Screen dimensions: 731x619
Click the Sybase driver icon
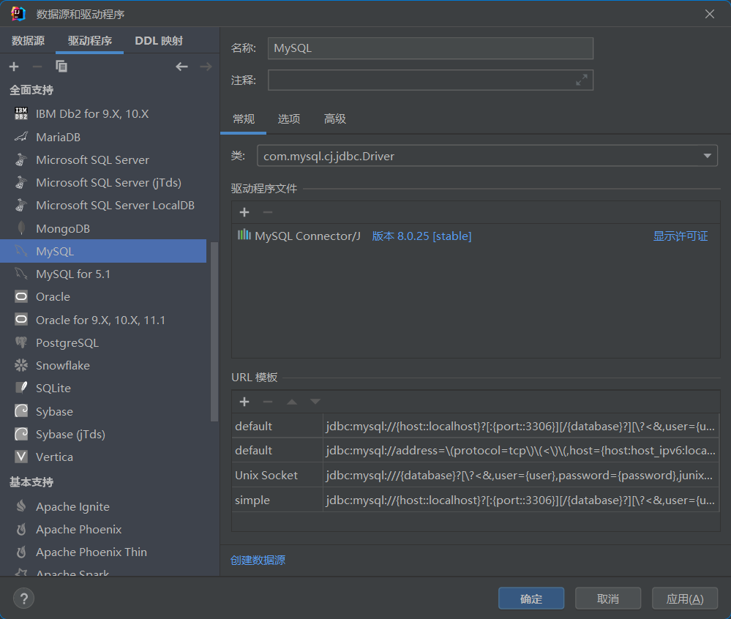click(x=21, y=411)
